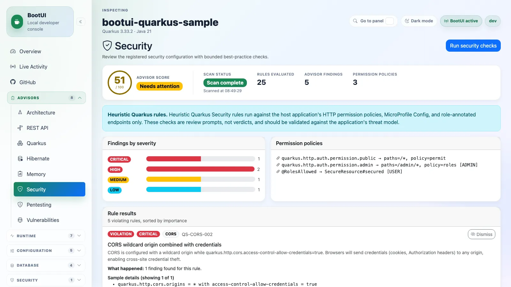Click the moon icon for Dark mode
Screen dimensions: 511x287
click(407, 21)
